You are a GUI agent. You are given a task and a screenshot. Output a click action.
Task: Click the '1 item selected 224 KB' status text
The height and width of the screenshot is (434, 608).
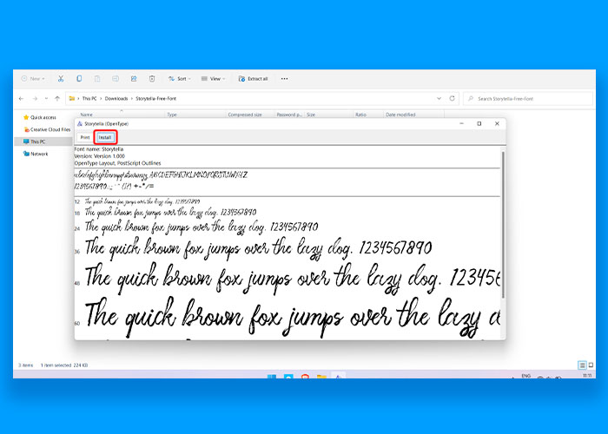[64, 365]
